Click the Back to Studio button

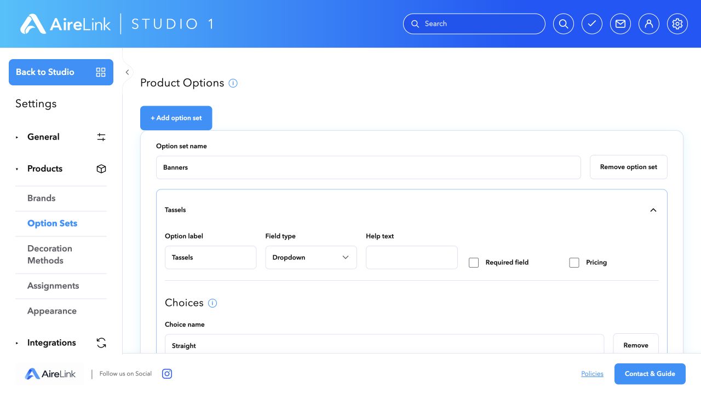click(x=61, y=72)
